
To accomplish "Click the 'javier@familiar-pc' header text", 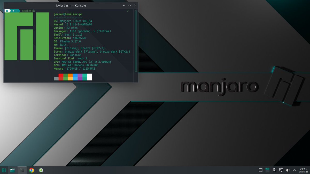I will (68, 14).
